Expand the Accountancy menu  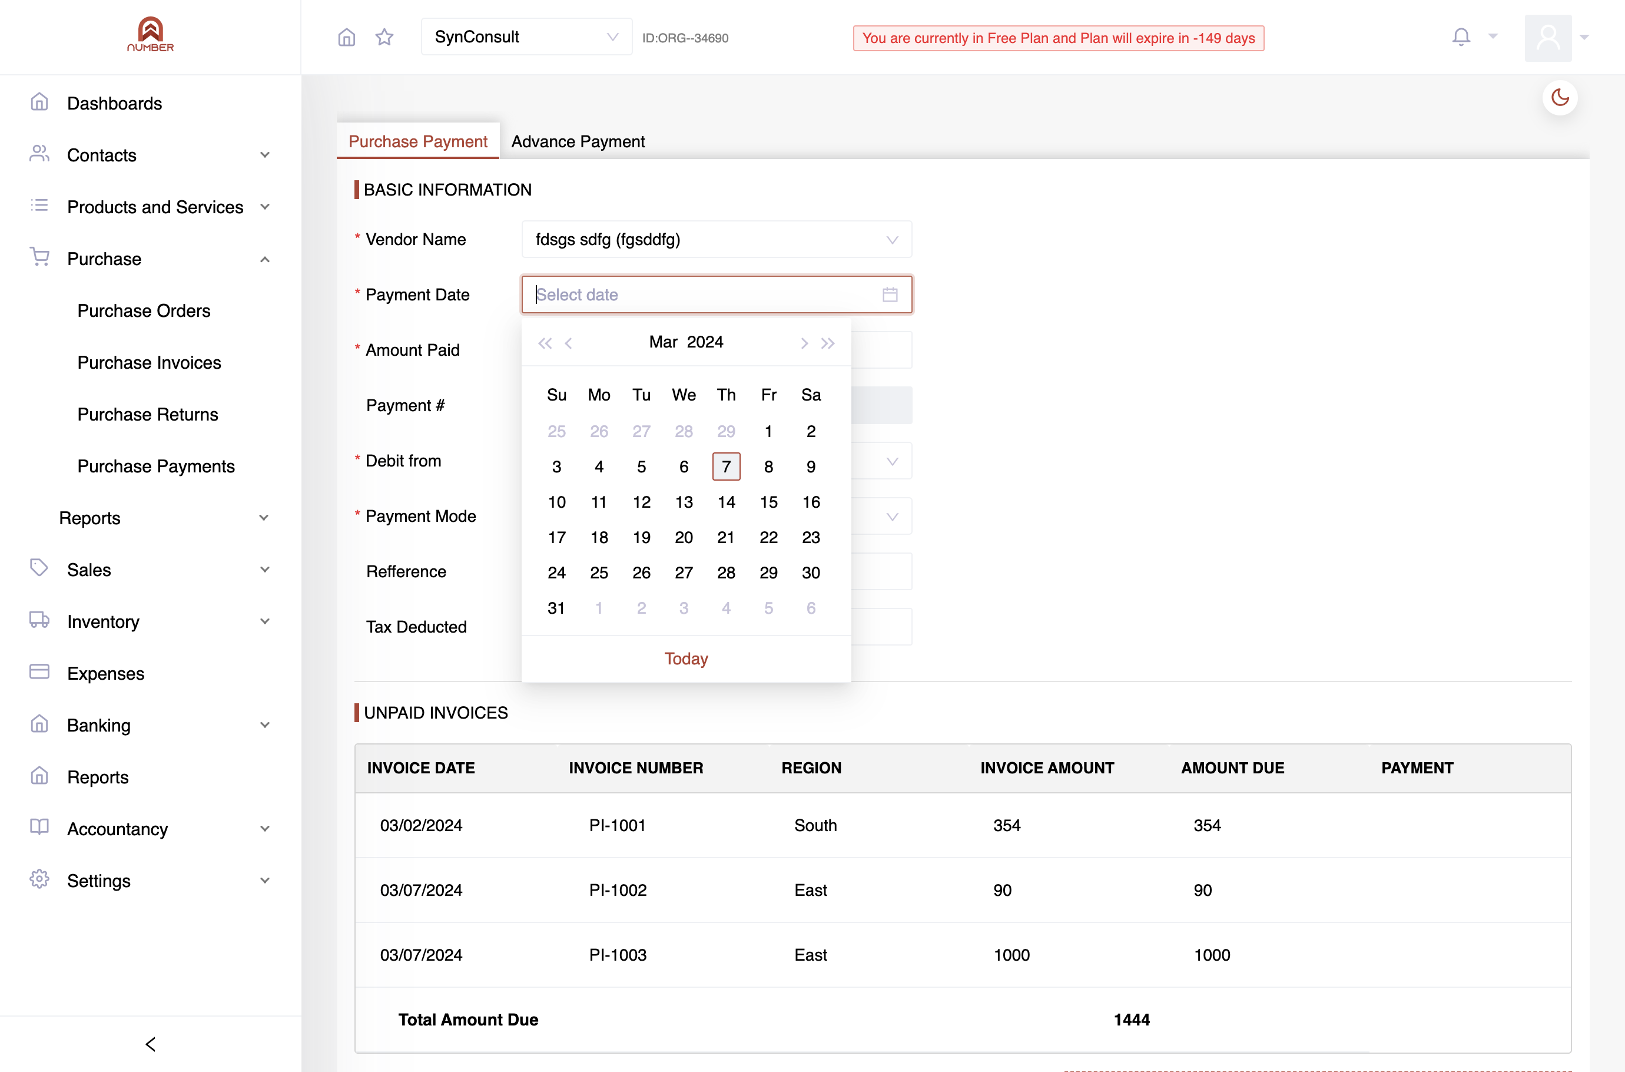click(x=265, y=829)
